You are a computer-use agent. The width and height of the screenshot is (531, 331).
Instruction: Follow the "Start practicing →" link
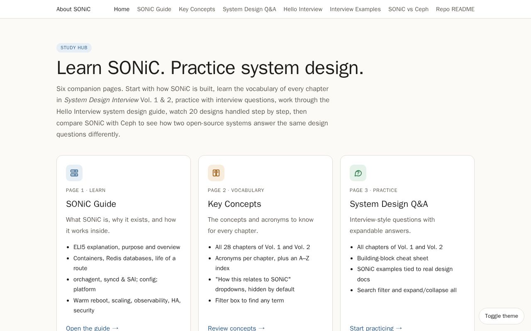(376, 328)
